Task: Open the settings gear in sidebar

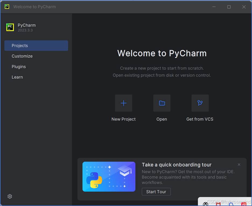Action: pos(10,196)
